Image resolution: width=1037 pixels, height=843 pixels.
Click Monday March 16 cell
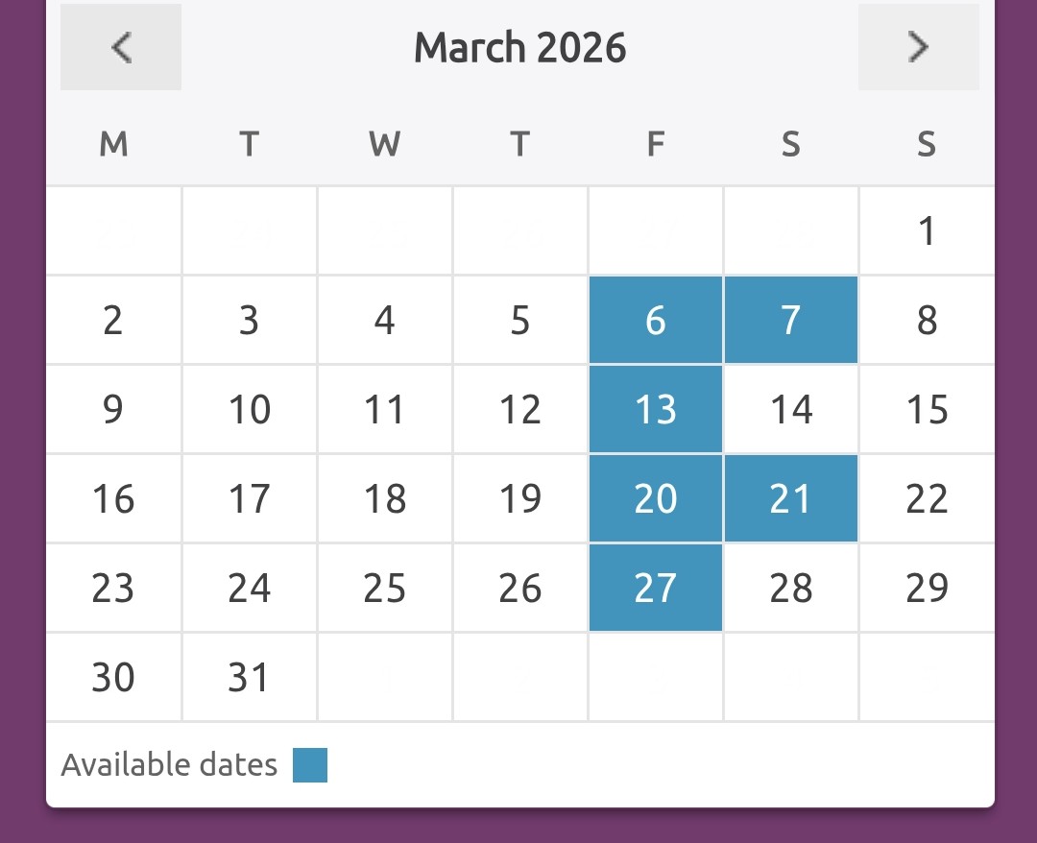(x=113, y=499)
